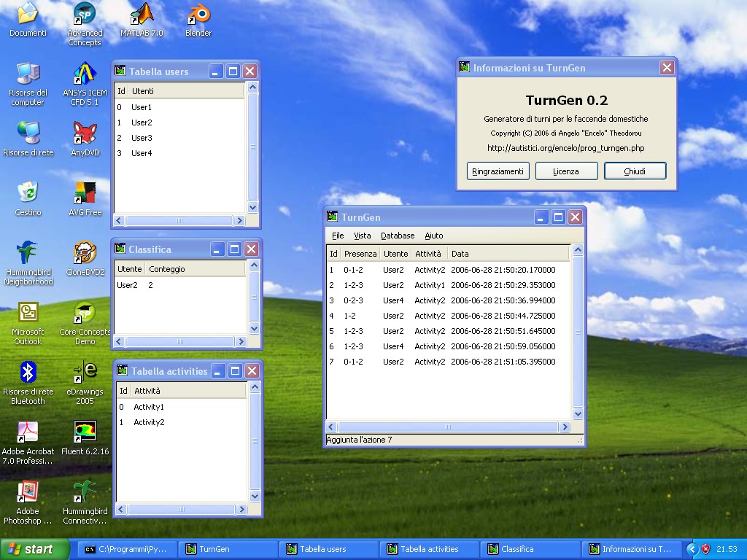The width and height of the screenshot is (747, 560).
Task: Select User1 row in Tabella users
Action: click(179, 107)
